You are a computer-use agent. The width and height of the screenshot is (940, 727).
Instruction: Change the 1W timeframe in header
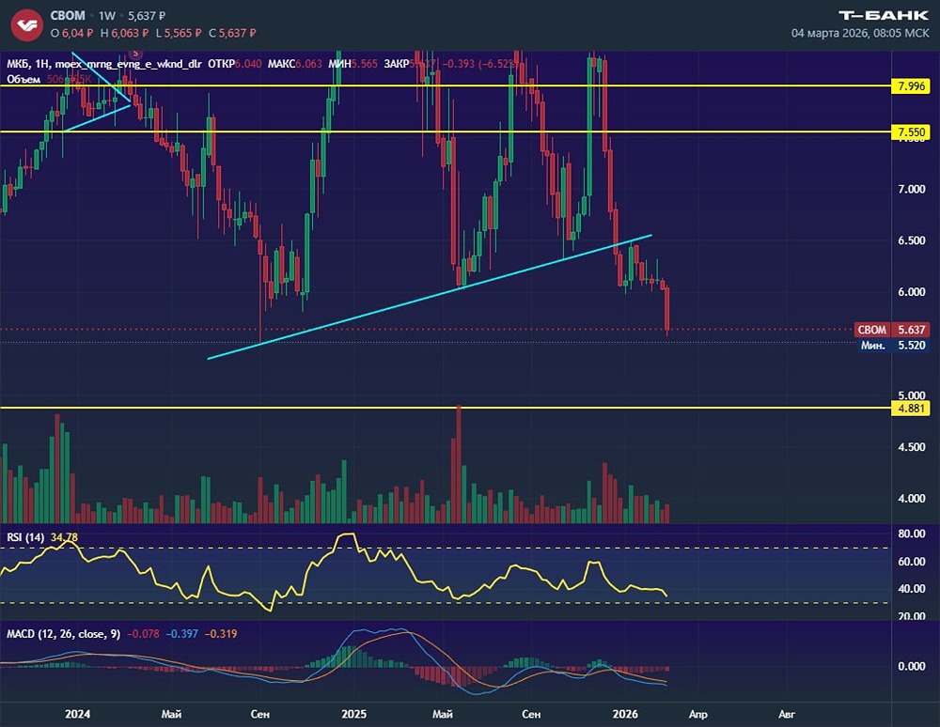coord(107,16)
